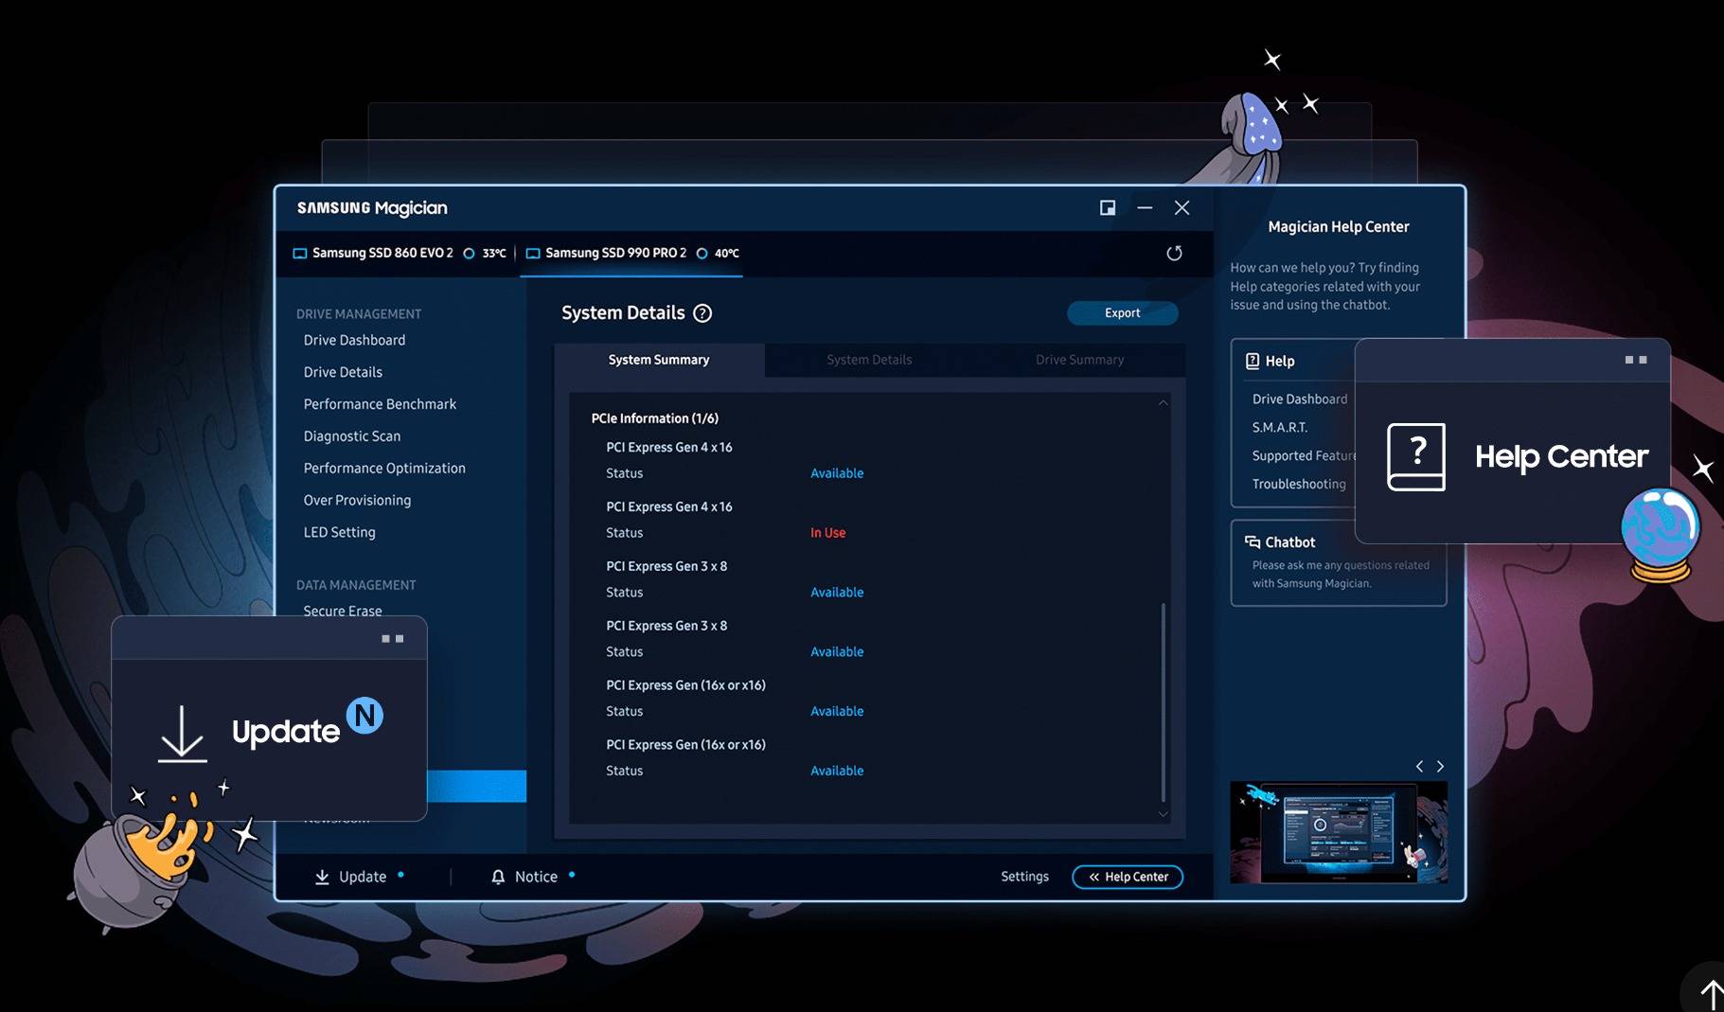Collapse the Help Center panel button
The width and height of the screenshot is (1724, 1012).
[1127, 877]
